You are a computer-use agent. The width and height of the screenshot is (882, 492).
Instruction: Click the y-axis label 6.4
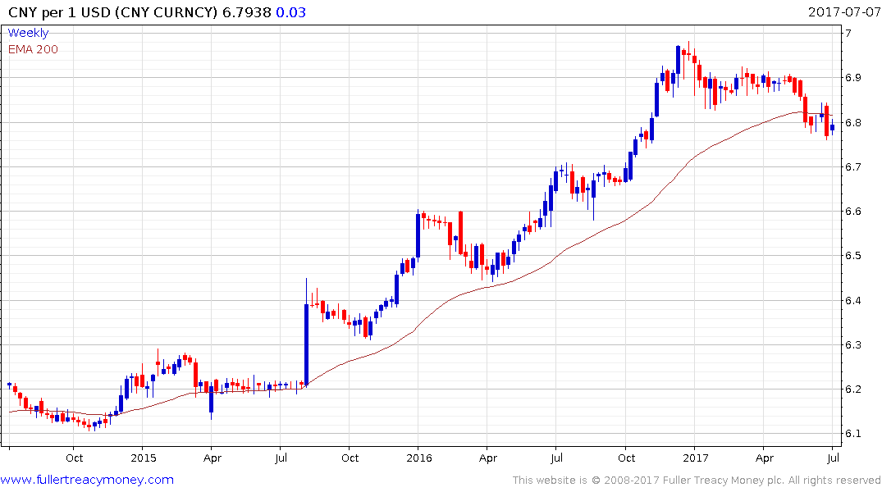pos(853,300)
